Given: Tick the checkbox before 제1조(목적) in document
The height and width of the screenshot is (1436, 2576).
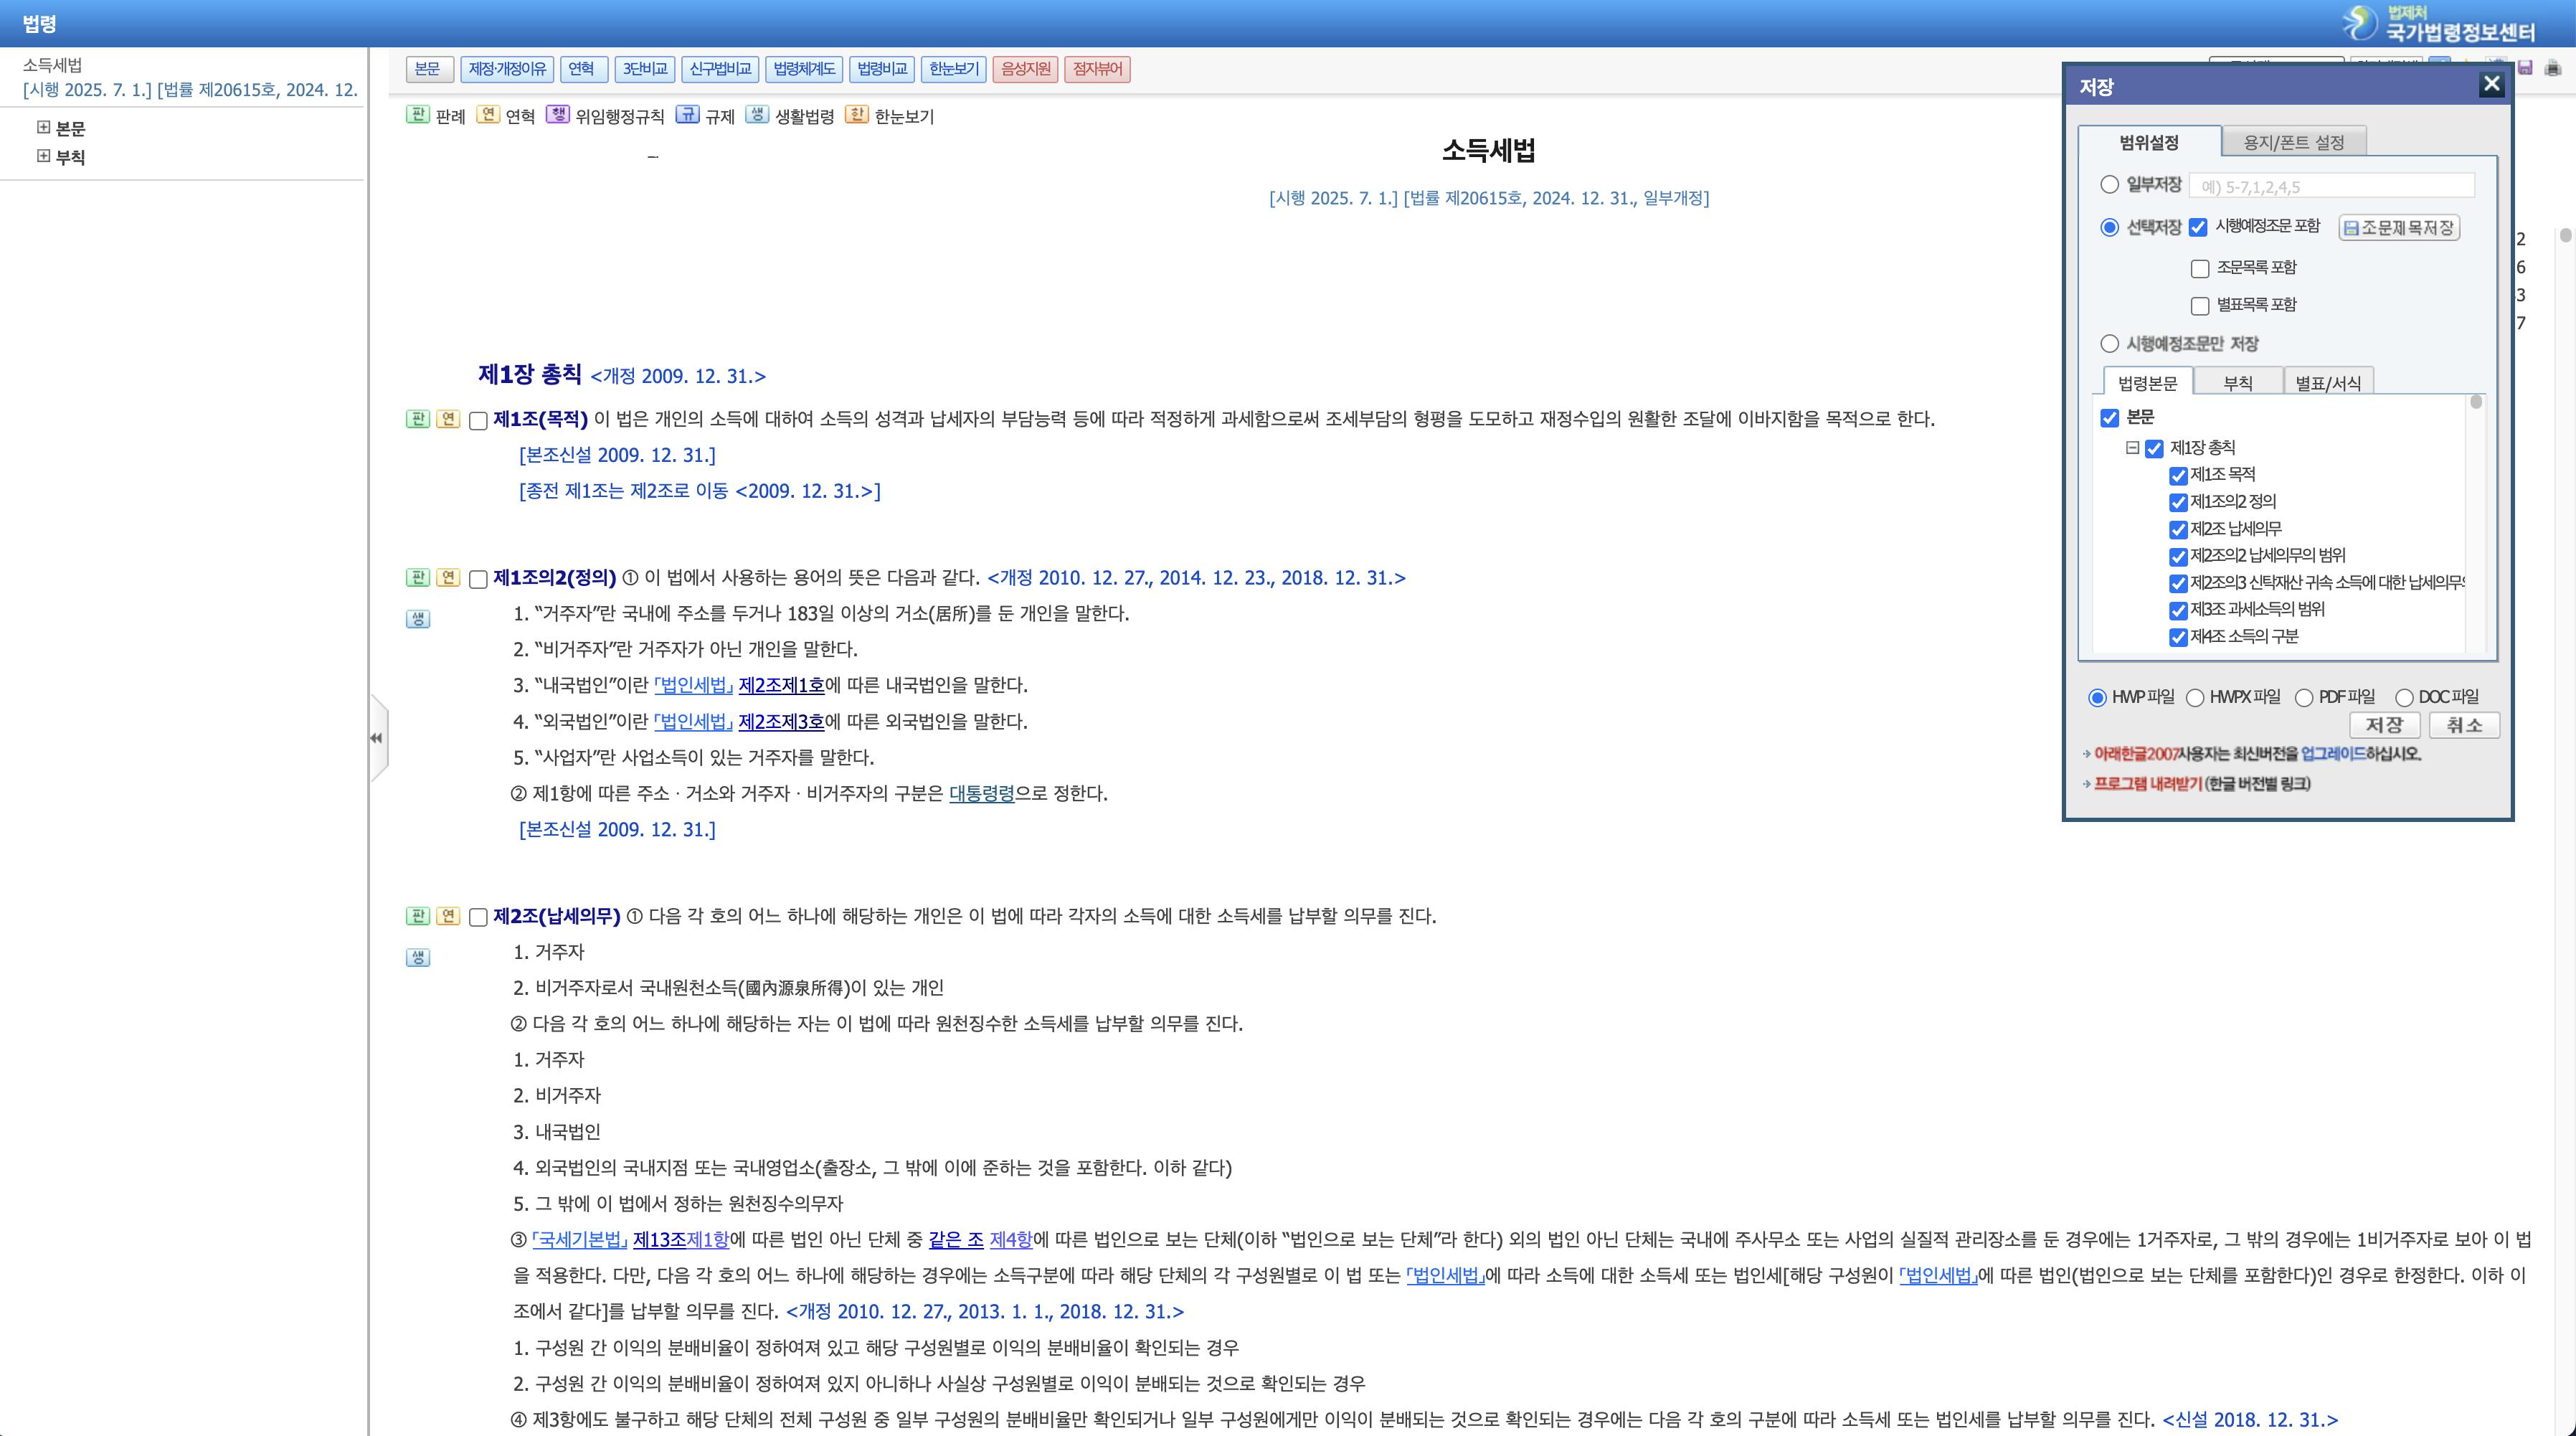Looking at the screenshot, I should (x=478, y=421).
